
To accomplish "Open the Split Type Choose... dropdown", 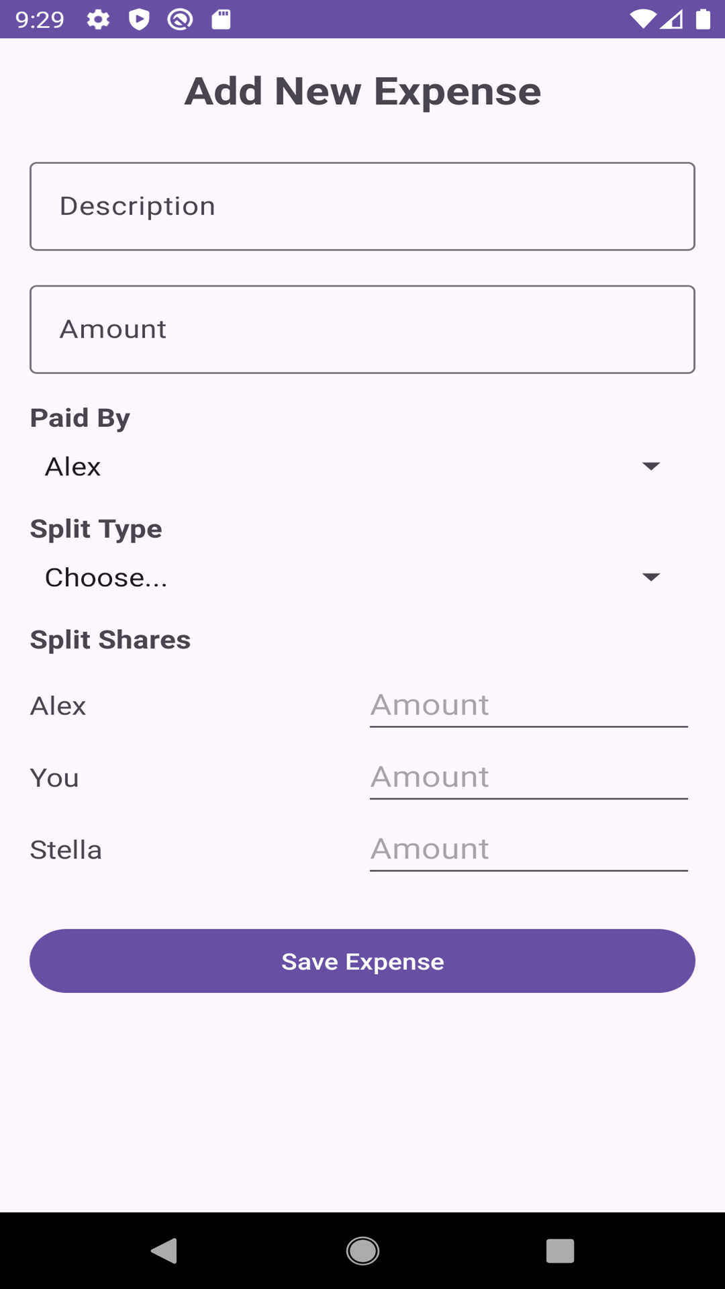I will click(349, 577).
